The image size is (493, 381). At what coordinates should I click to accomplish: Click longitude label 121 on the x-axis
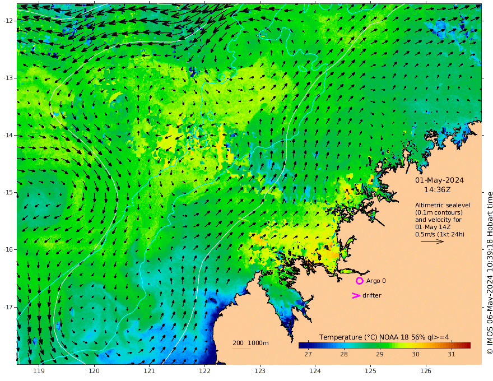click(x=150, y=371)
